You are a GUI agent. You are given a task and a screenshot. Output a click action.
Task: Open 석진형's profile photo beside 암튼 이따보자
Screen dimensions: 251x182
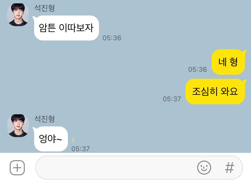tap(18, 15)
